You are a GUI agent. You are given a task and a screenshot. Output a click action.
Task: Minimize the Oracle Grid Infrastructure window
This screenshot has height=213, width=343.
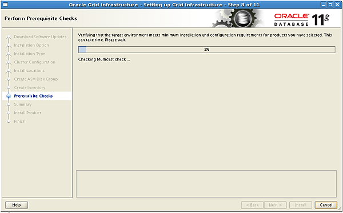[x=324, y=5]
